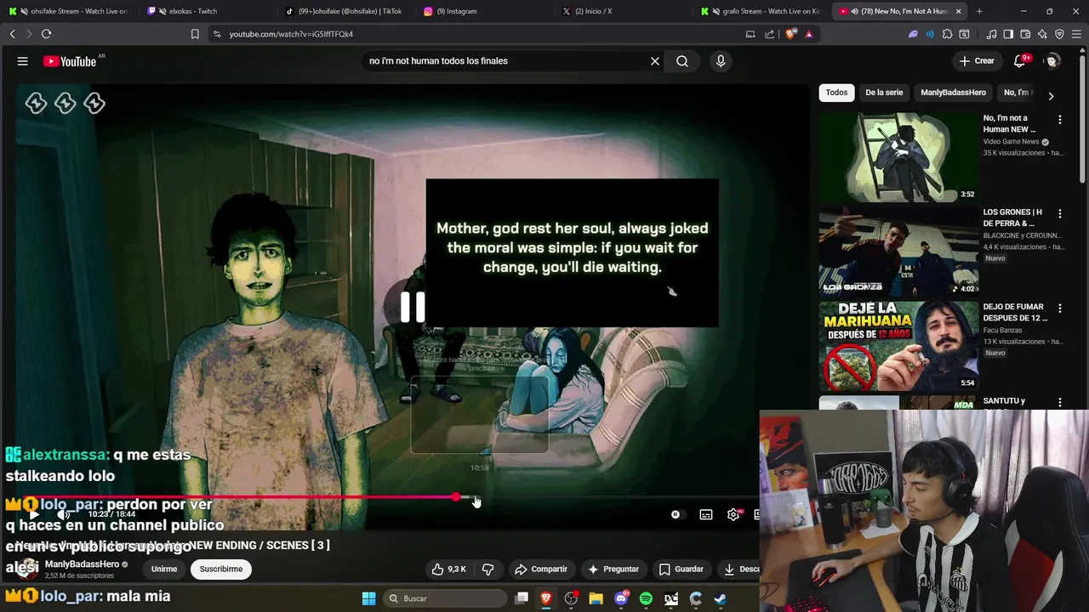
Task: Open File Explorer from the taskbar
Action: pyautogui.click(x=596, y=598)
